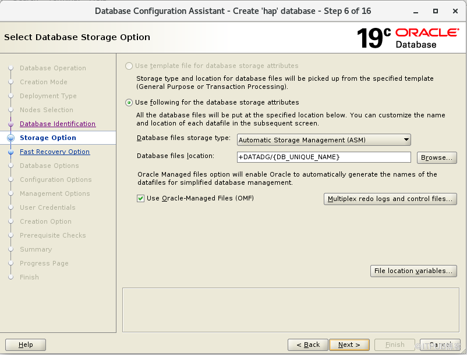
Task: Click the Nodes Selection step label
Action: point(47,110)
